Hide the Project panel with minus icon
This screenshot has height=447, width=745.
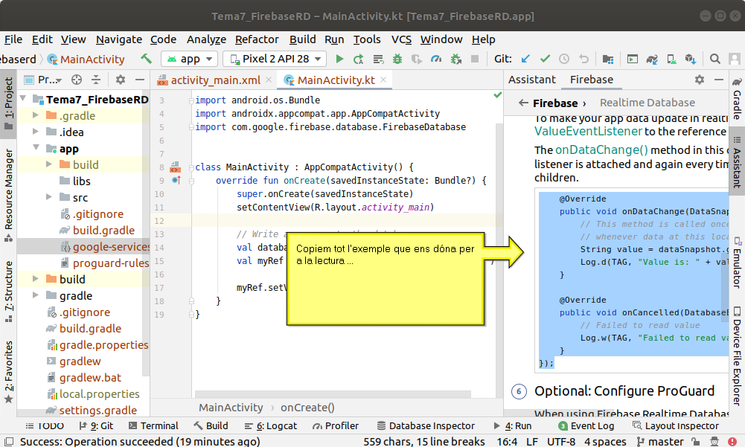[x=140, y=80]
